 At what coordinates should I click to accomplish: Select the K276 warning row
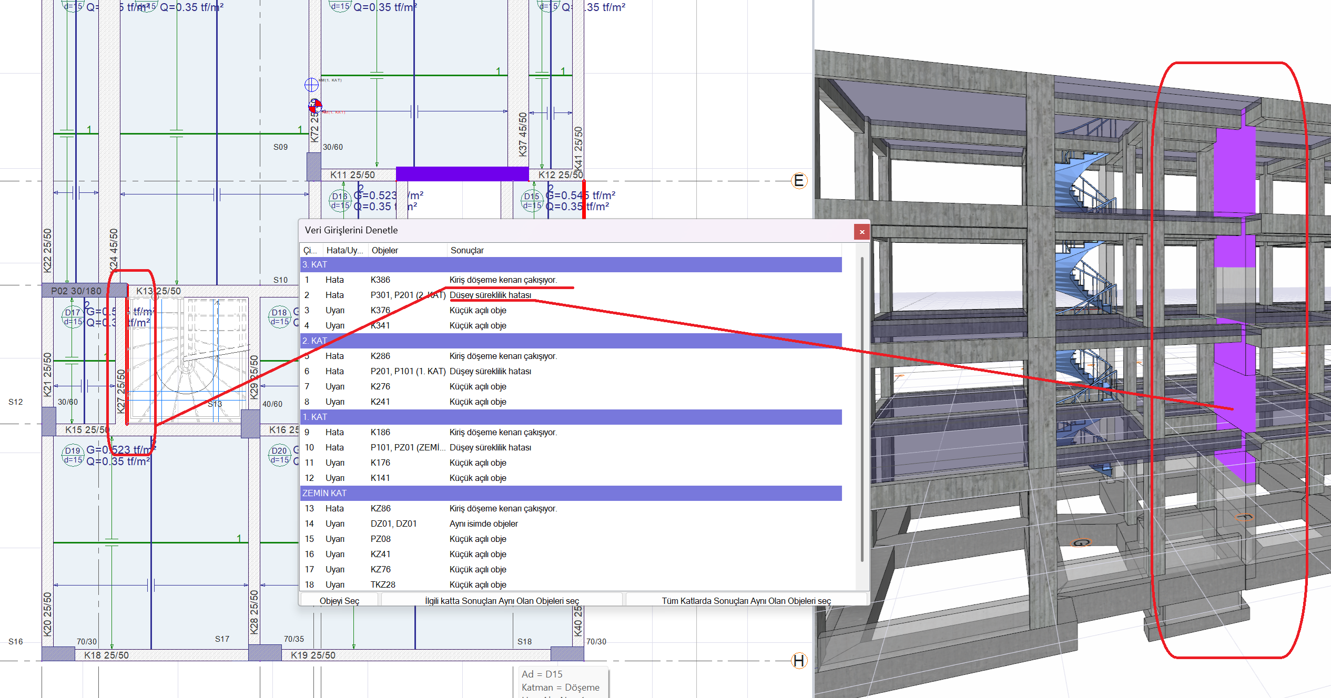point(571,386)
